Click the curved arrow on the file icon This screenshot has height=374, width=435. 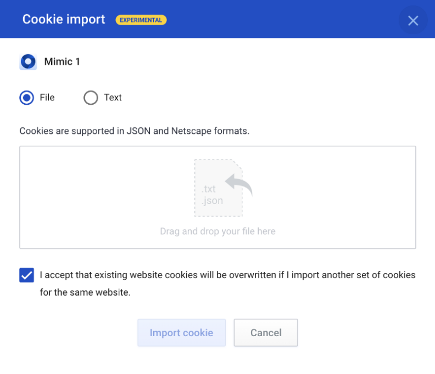point(239,184)
